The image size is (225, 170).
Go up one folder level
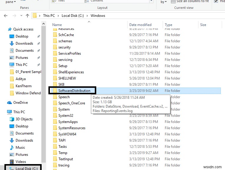coord(27,15)
